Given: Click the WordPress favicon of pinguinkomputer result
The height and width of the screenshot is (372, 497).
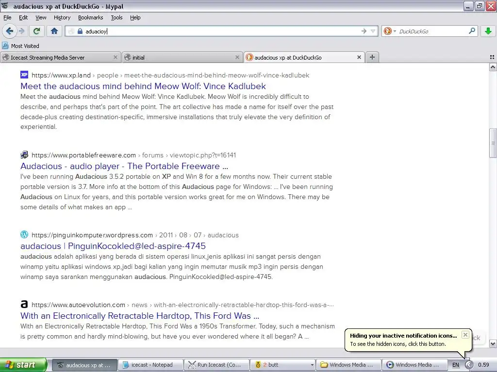Looking at the screenshot, I should tap(24, 235).
